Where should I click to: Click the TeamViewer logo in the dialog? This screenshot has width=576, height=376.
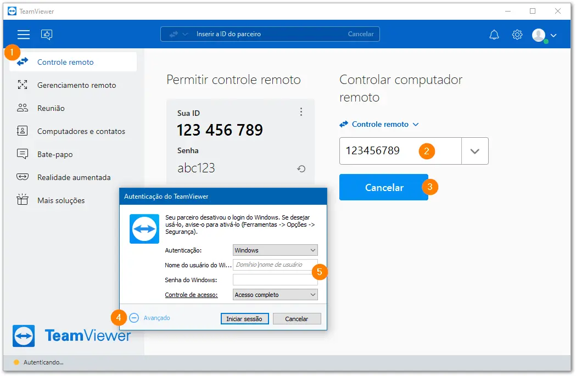coord(144,229)
